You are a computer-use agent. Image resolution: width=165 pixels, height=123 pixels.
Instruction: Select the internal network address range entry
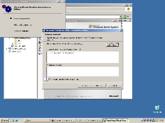tap(62, 53)
